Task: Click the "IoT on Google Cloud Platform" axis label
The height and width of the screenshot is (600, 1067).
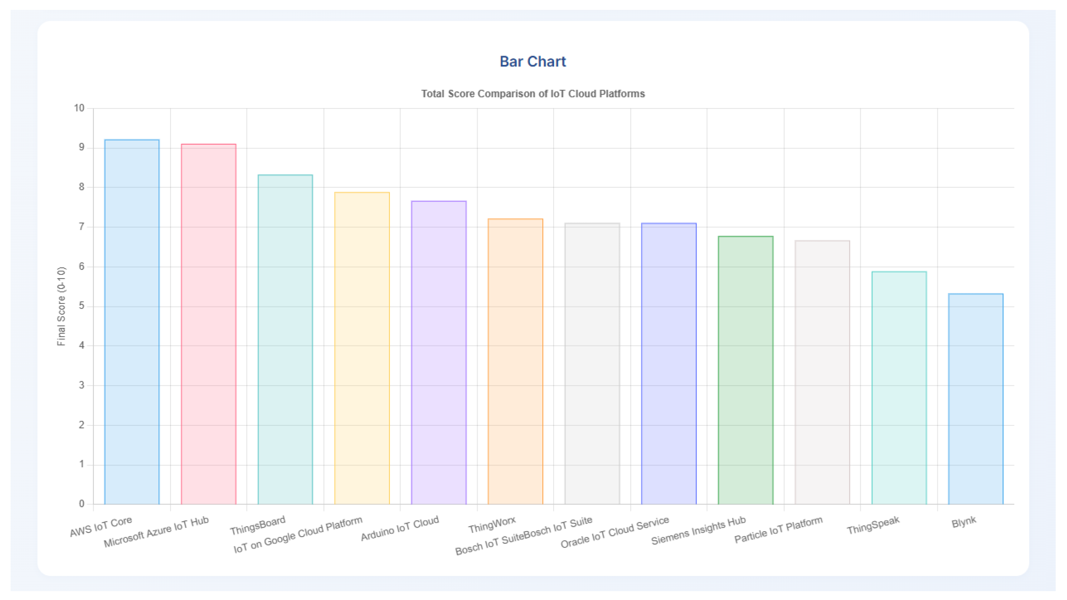Action: (x=298, y=535)
